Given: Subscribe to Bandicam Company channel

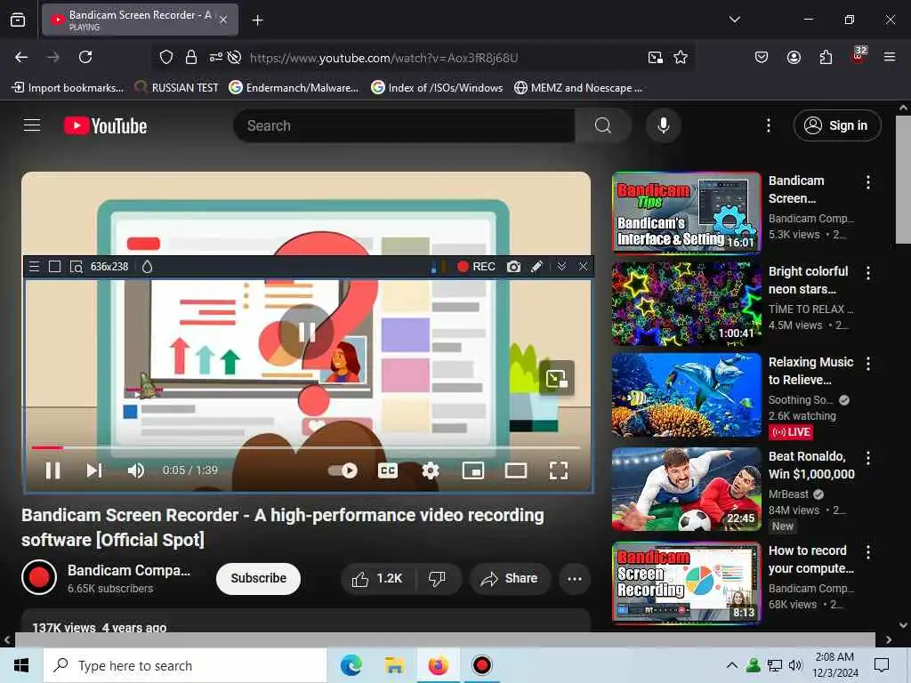Looking at the screenshot, I should 259,578.
